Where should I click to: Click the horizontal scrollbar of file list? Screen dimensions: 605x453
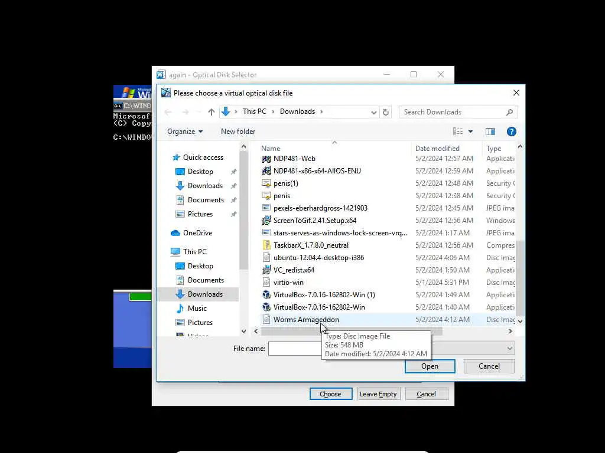[x=351, y=331]
